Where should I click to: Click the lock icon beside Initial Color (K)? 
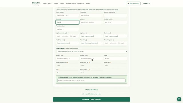tap(89, 62)
